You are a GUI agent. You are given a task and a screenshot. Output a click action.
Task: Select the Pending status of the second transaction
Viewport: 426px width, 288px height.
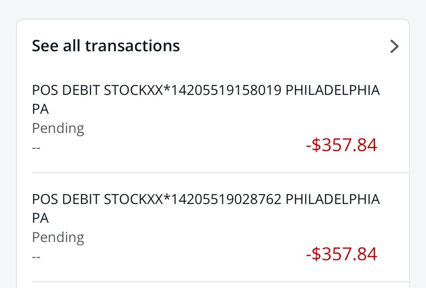(x=58, y=237)
